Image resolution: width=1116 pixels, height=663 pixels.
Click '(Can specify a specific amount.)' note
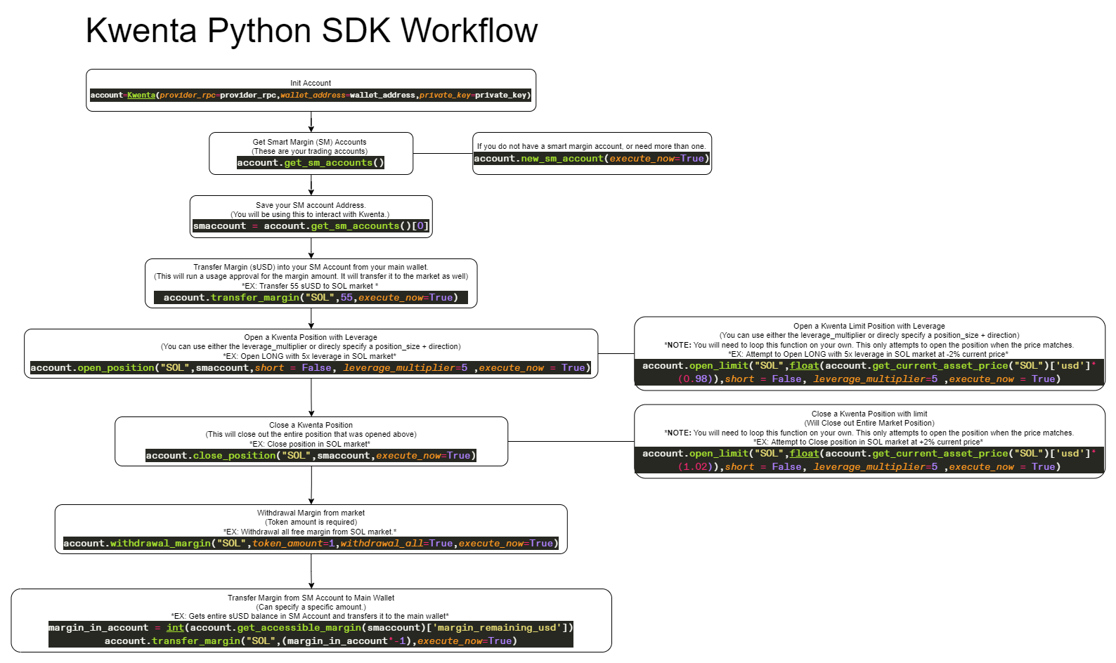pos(311,607)
